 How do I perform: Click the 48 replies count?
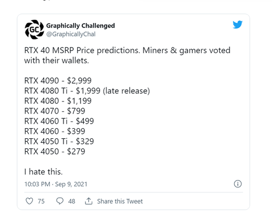click(x=71, y=201)
